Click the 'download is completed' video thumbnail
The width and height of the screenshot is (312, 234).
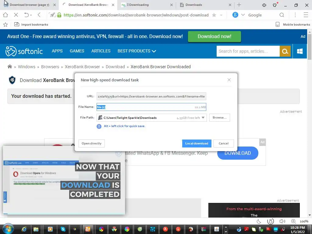point(64,180)
